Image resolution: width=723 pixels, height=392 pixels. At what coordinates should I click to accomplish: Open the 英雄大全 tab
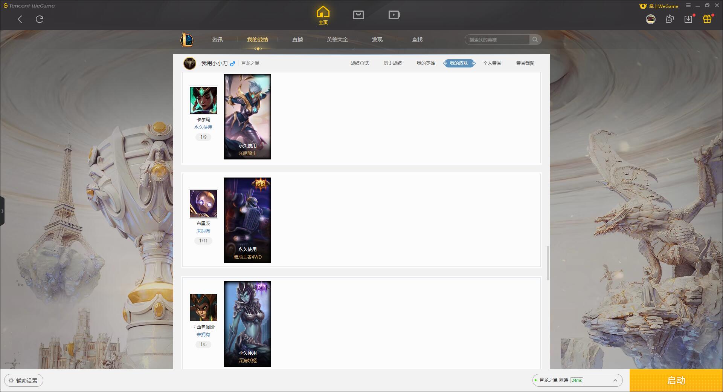pos(337,40)
